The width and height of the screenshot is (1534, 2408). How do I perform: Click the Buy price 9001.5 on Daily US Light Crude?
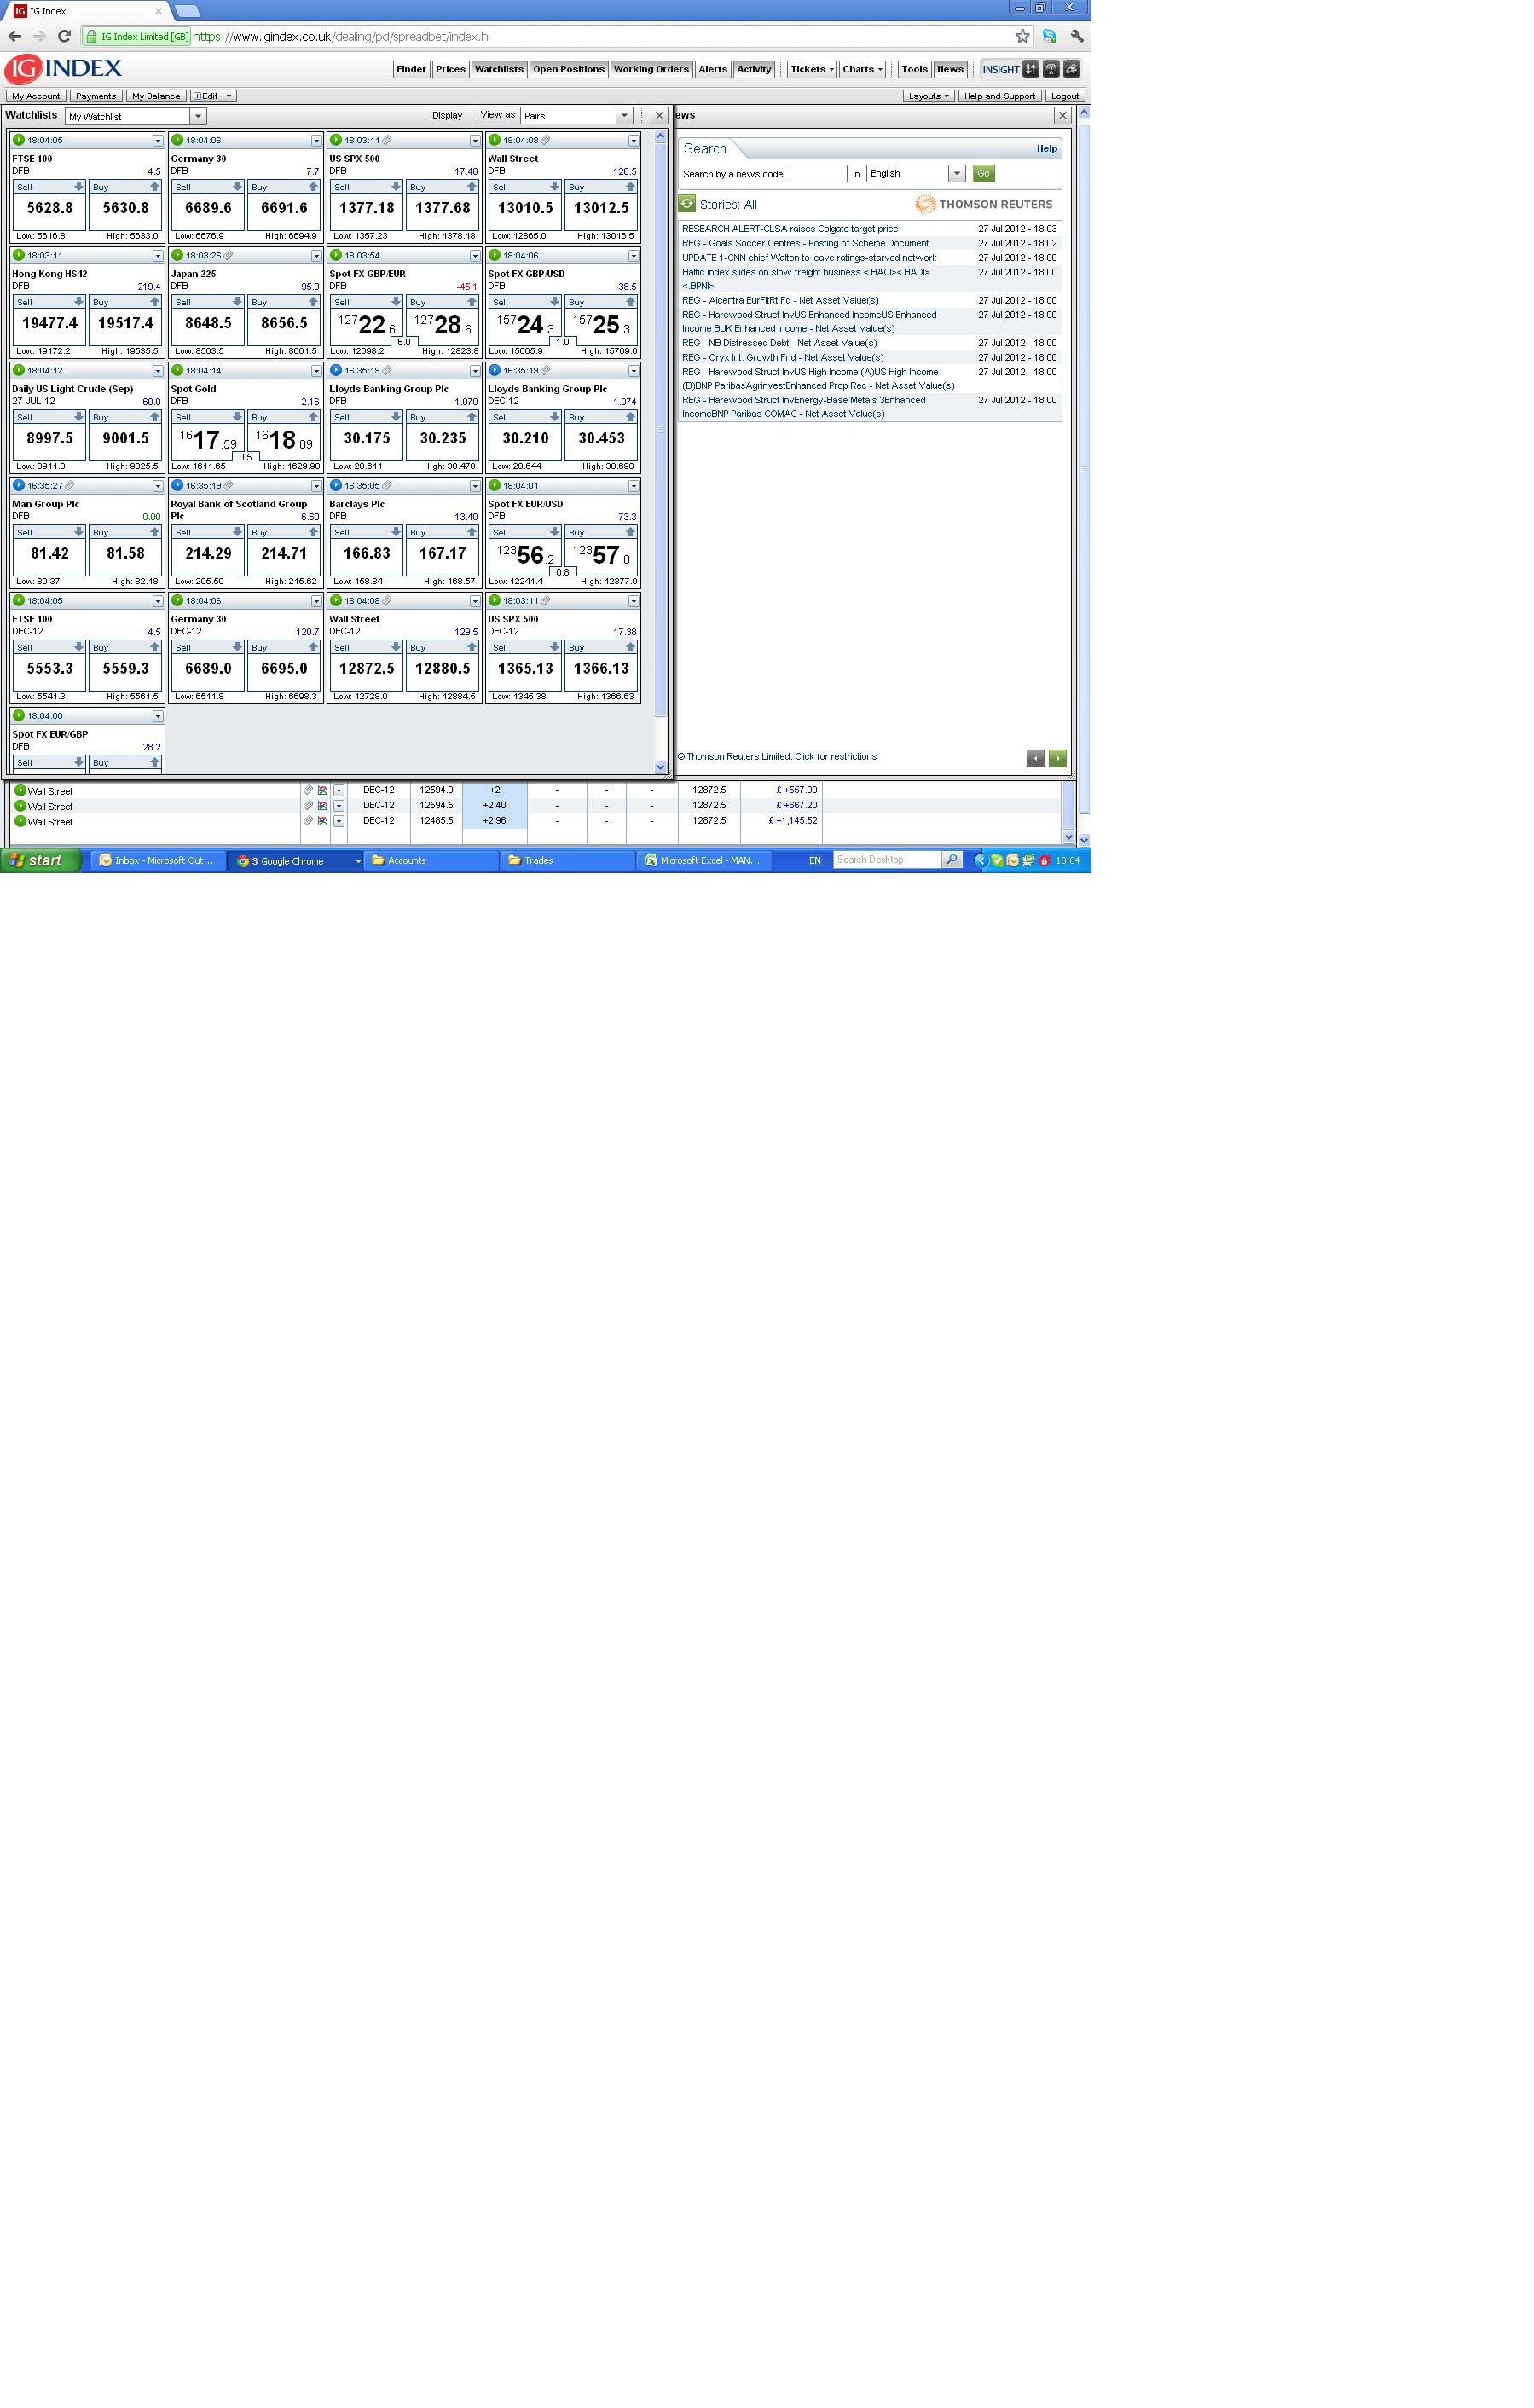tap(125, 439)
